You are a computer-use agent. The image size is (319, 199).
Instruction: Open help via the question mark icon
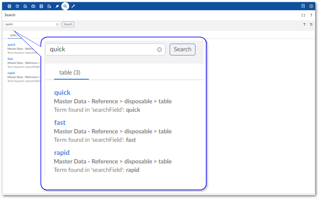(x=311, y=15)
